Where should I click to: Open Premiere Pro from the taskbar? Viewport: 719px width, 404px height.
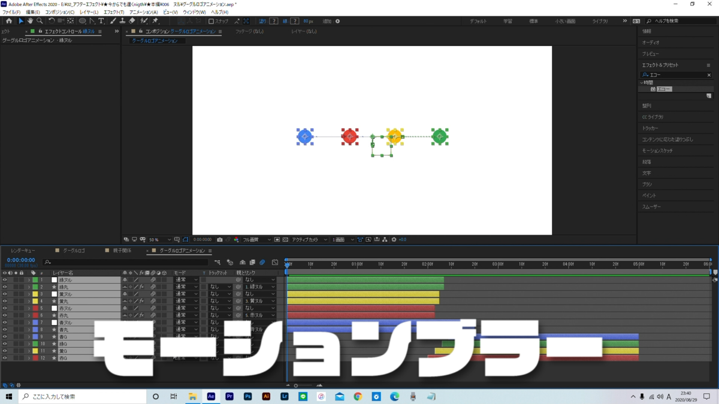click(x=229, y=396)
